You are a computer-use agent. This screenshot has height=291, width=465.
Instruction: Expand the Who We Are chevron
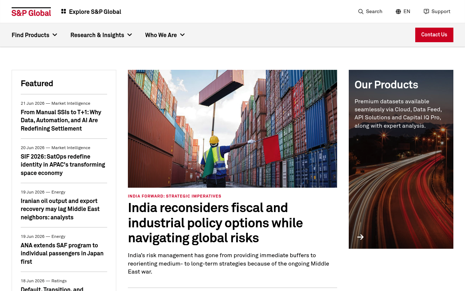(x=182, y=35)
